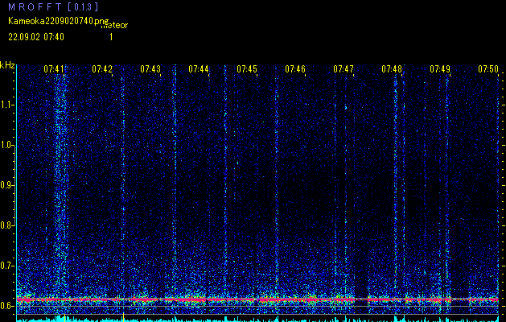Click the 07:42 time marker
The height and width of the screenshot is (322, 506).
[102, 68]
